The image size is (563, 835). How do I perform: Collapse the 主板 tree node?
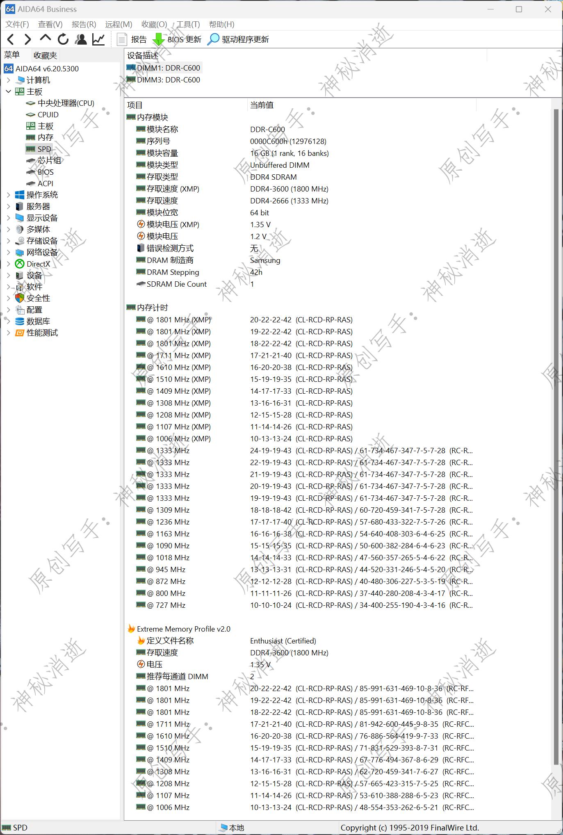[x=8, y=91]
